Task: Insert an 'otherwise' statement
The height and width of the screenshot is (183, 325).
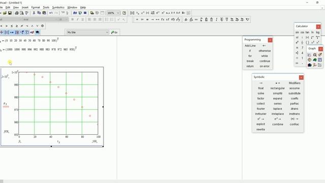Action: point(265,51)
